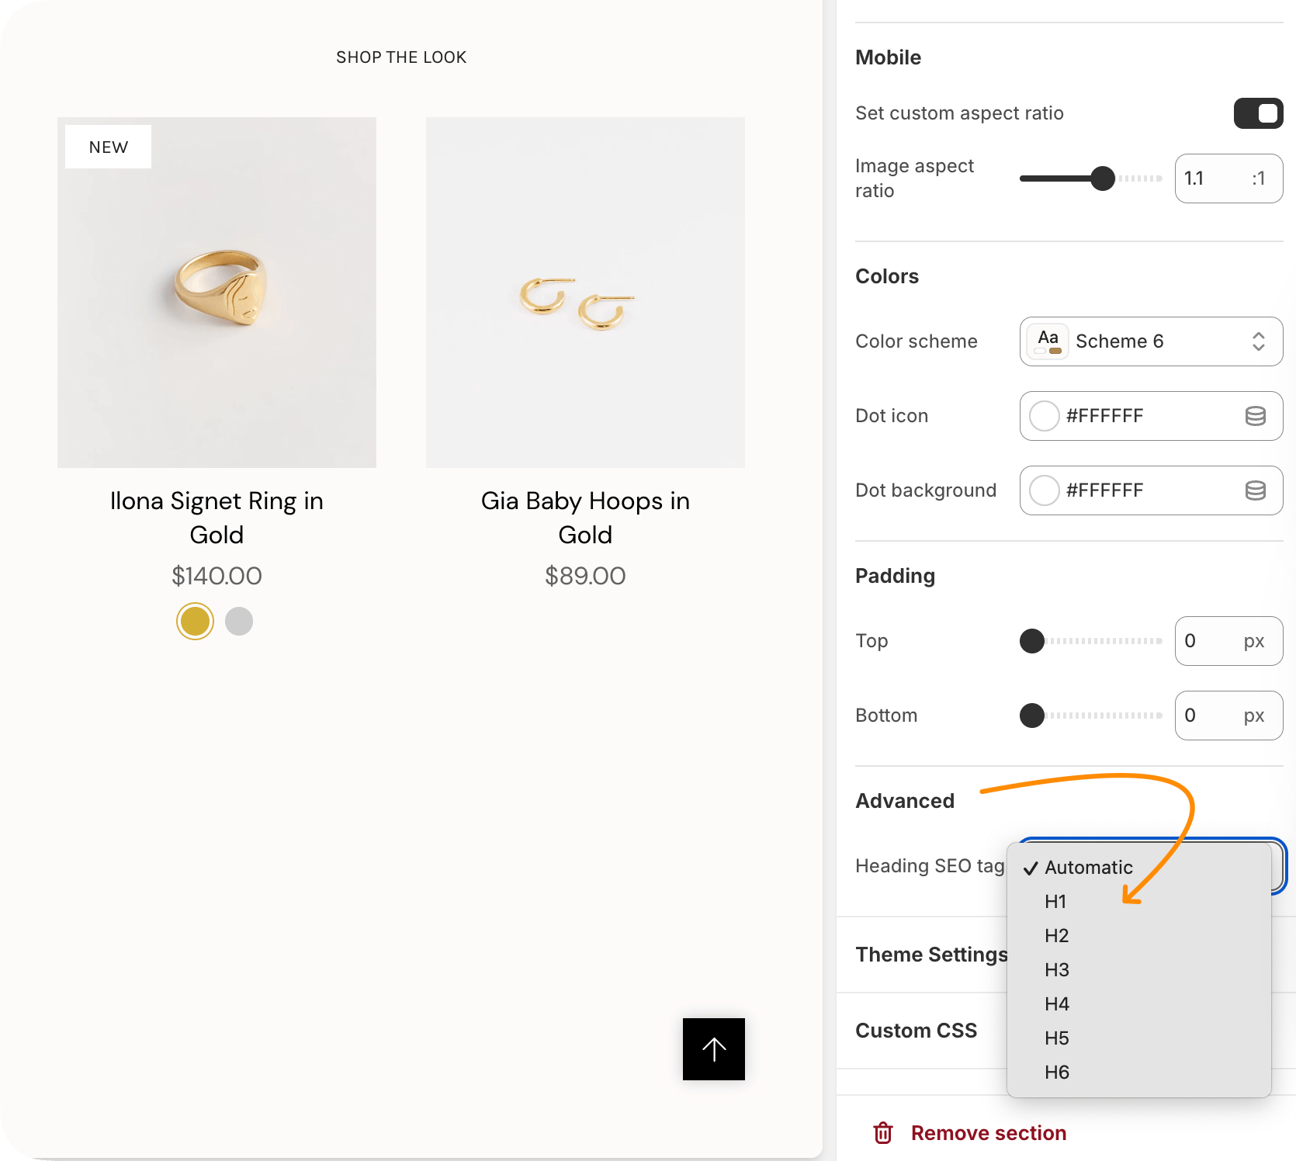The height and width of the screenshot is (1161, 1296).
Task: Open dynamic source icon for Dot icon
Action: (1255, 416)
